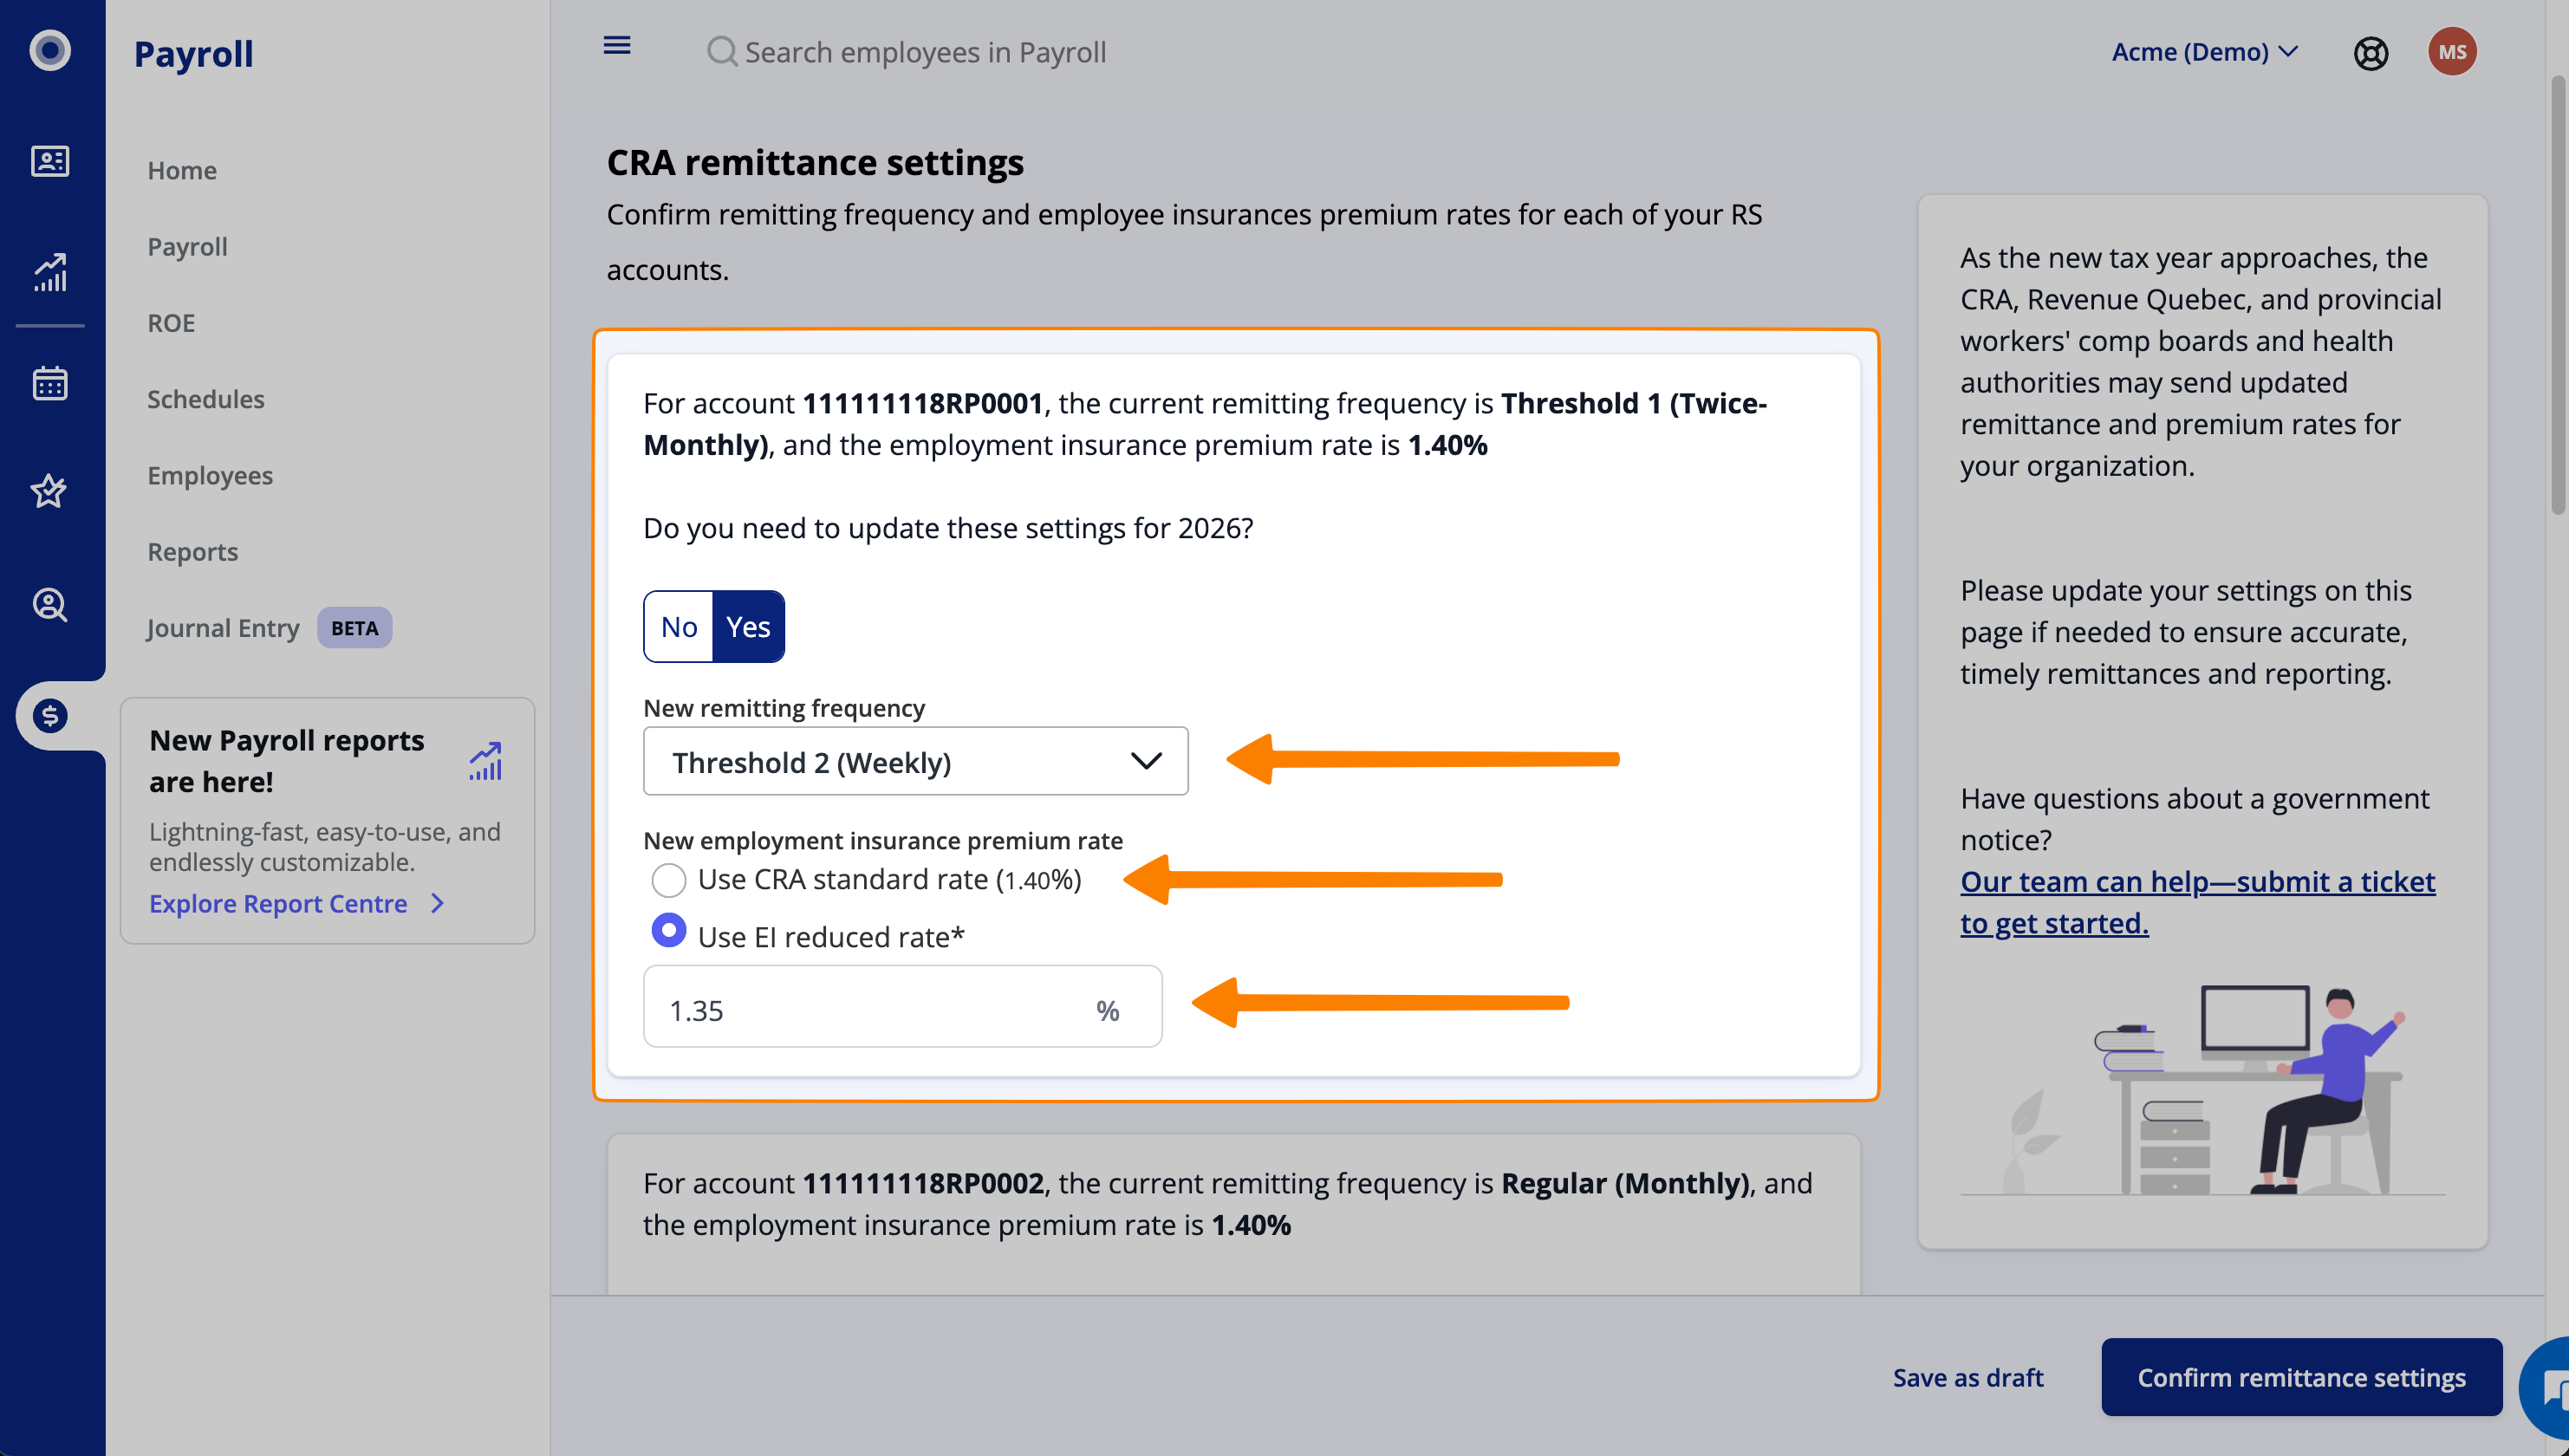Viewport: 2569px width, 1456px height.
Task: Click the star sidebar icon
Action: point(50,491)
